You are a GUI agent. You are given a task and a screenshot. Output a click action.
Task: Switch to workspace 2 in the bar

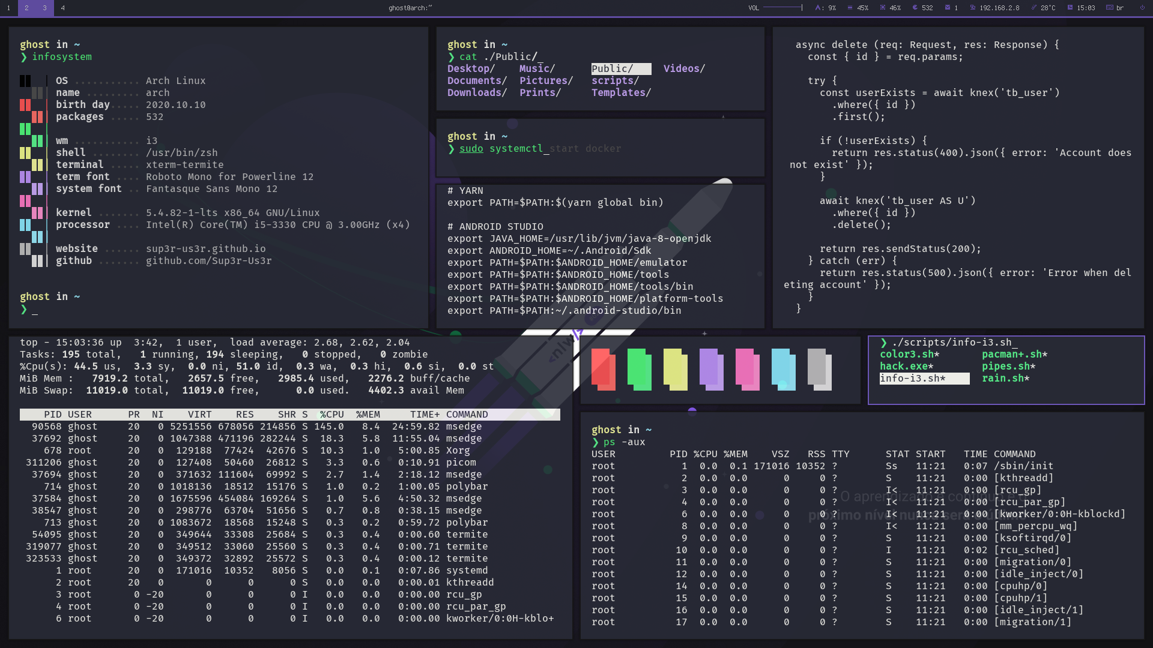26,8
